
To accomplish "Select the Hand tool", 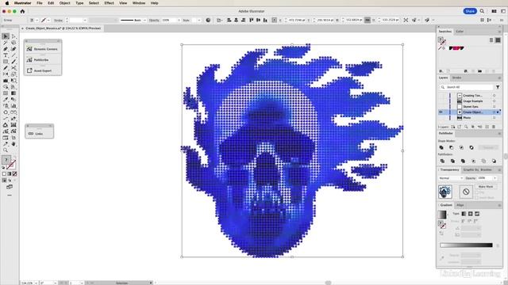I will click(x=13, y=144).
